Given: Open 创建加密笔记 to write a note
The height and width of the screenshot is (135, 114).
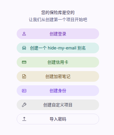Looking at the screenshot, I should click(x=58, y=76).
